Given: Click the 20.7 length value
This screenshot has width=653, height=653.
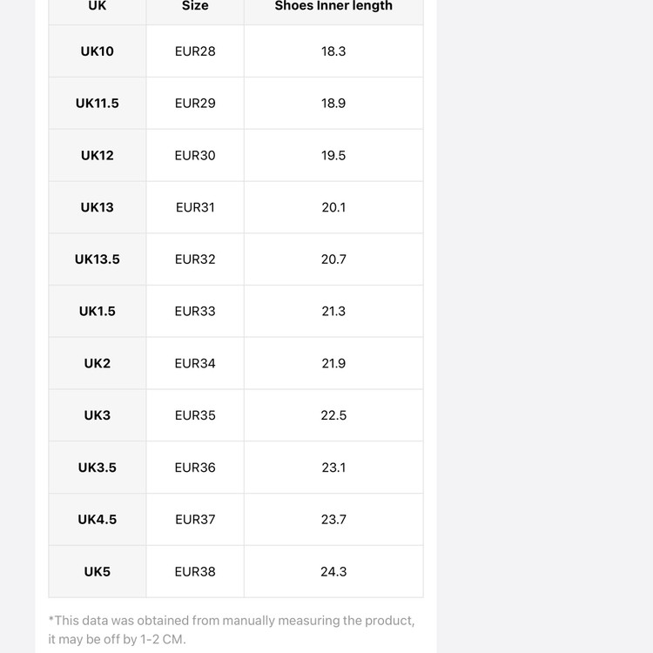Looking at the screenshot, I should coord(333,259).
